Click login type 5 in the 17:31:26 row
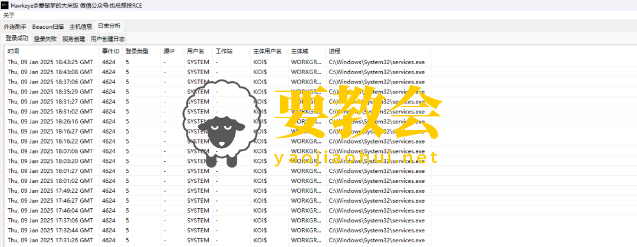The image size is (637, 247). coord(127,240)
